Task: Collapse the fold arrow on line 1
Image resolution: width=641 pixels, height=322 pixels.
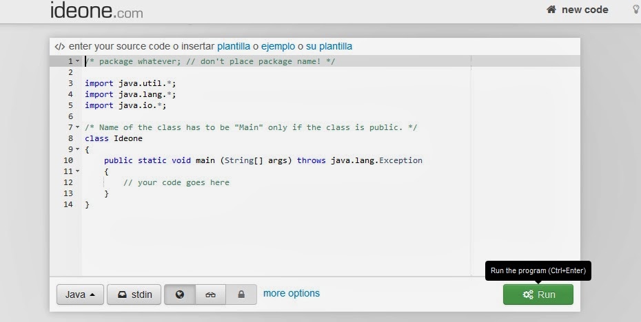Action: coord(78,61)
